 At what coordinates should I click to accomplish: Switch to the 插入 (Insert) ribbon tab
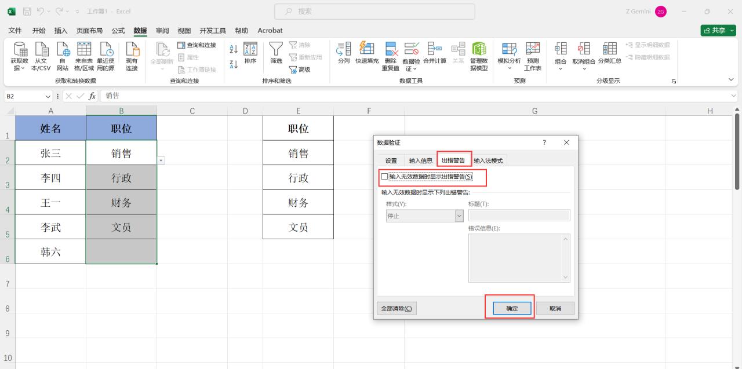tap(61, 31)
